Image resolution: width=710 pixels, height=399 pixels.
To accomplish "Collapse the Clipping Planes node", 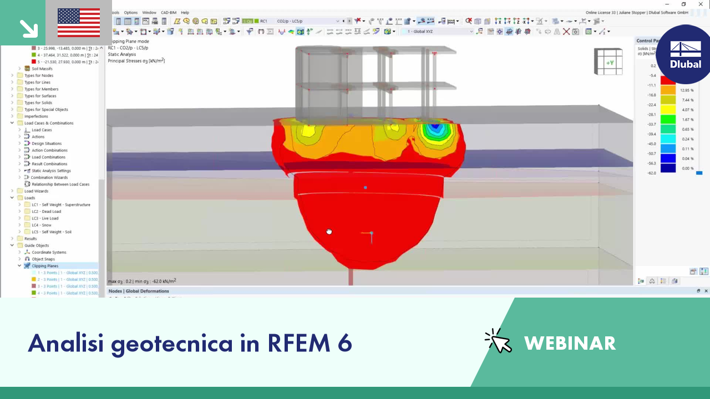I will (19, 266).
